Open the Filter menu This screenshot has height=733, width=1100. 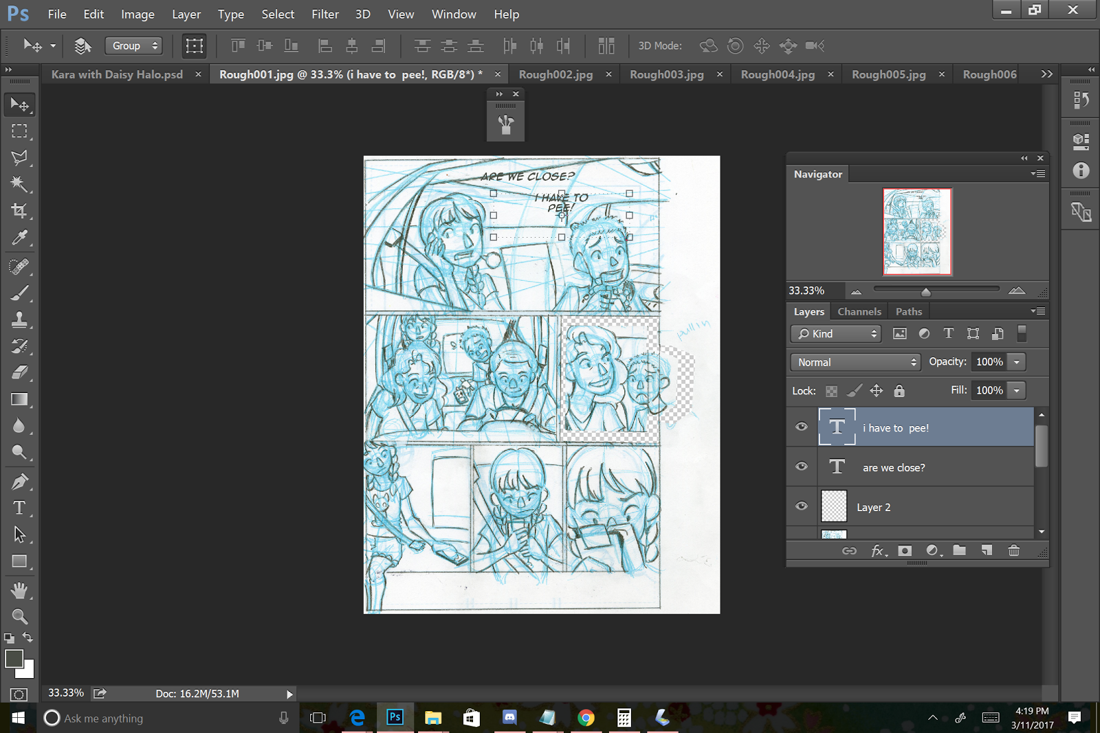[324, 14]
